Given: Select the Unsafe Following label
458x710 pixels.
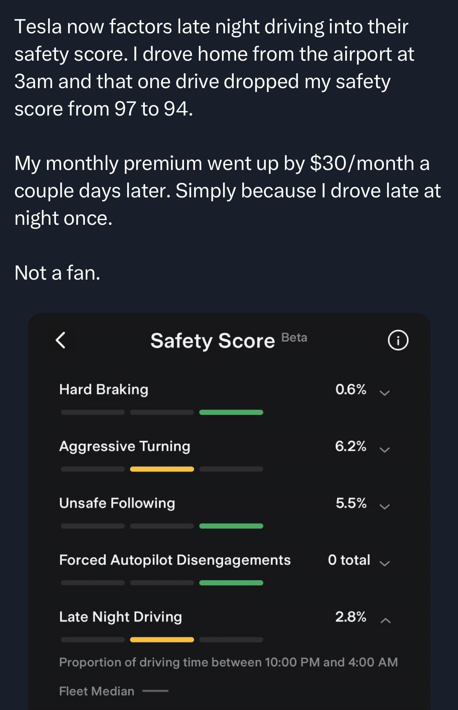Looking at the screenshot, I should point(117,503).
